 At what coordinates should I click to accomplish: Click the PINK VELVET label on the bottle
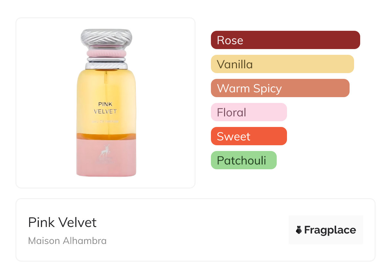click(106, 108)
